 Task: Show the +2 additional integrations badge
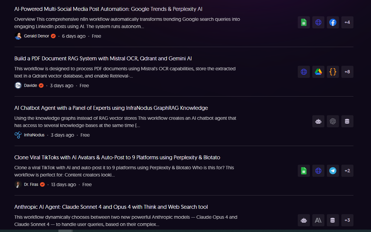point(347,171)
